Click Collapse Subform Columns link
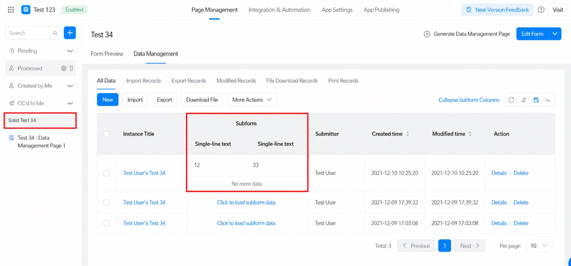This screenshot has height=266, width=571. tap(469, 100)
